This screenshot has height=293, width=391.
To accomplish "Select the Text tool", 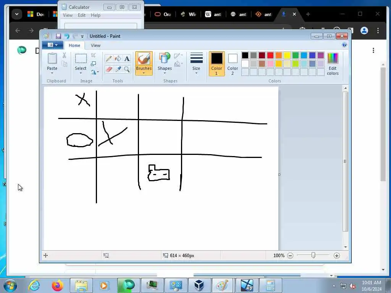I will point(127,58).
